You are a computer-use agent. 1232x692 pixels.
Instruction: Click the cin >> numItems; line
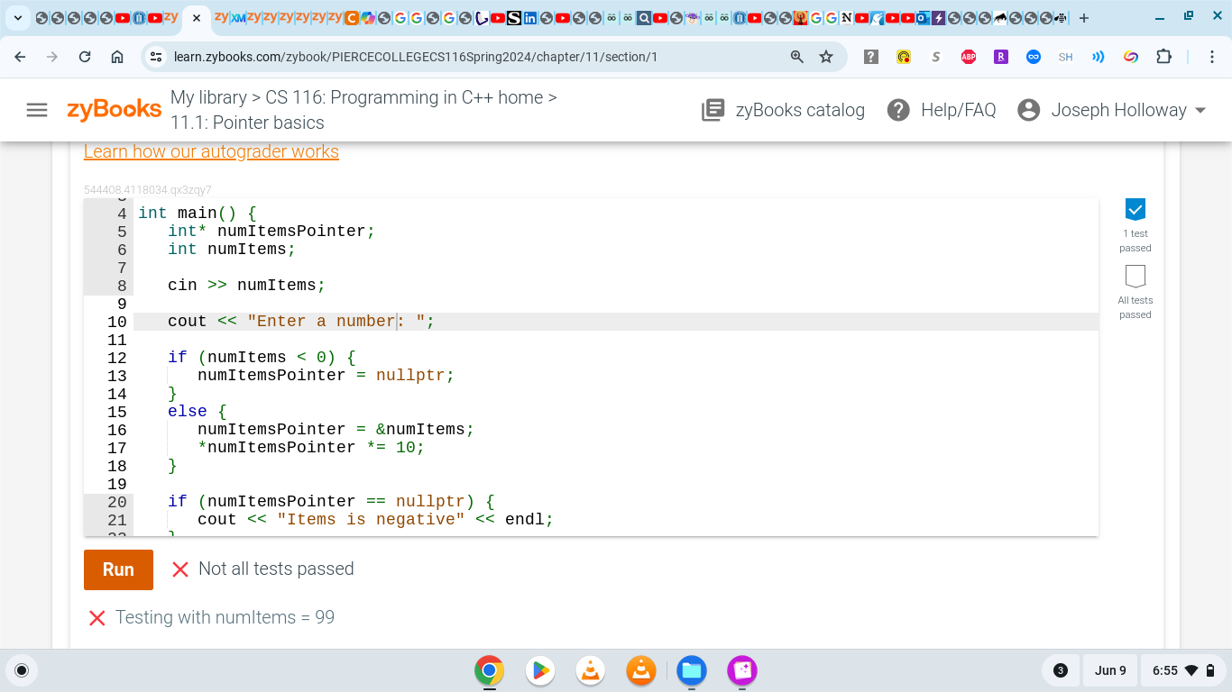246,286
